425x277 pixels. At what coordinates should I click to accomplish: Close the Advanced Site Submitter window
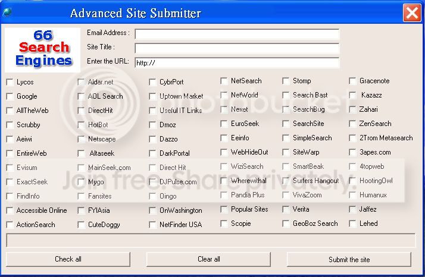[412, 12]
